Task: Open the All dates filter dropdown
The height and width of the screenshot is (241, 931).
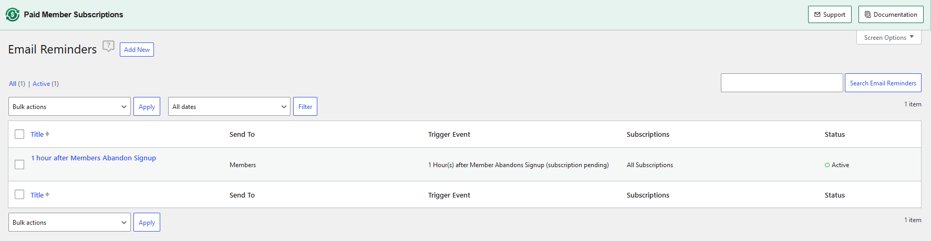Action: 229,106
